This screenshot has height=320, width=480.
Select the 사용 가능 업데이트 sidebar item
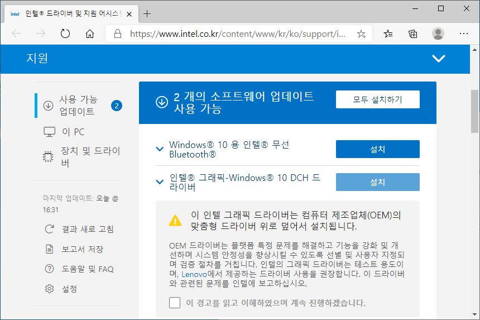pos(78,106)
